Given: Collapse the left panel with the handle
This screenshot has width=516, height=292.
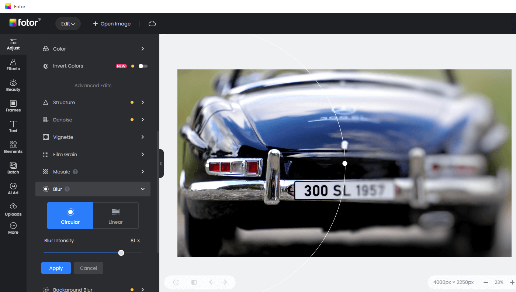Looking at the screenshot, I should pyautogui.click(x=161, y=164).
